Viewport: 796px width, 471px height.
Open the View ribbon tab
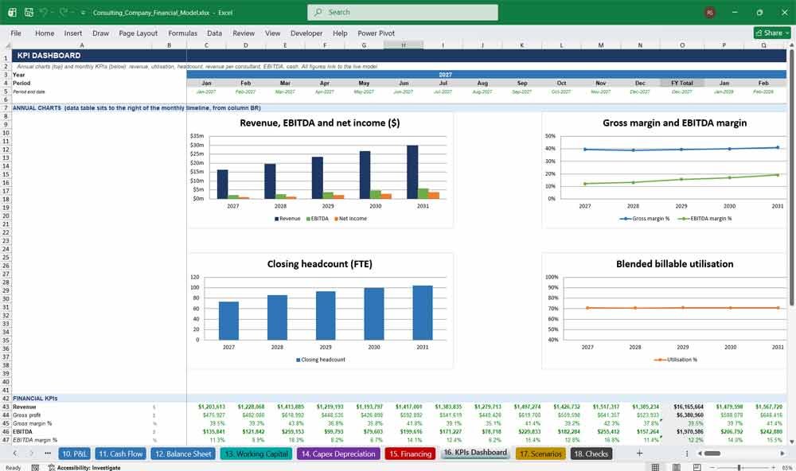click(272, 33)
